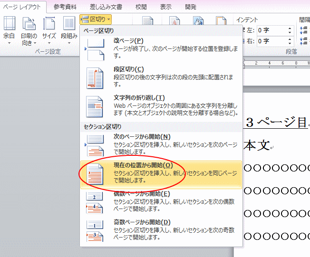This screenshot has height=257, width=310.
Task: Switch to the 表示 tab
Action: click(x=165, y=7)
